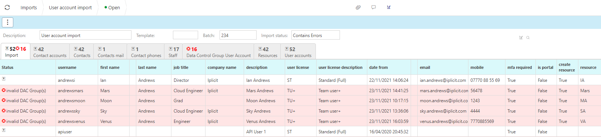Click the status icon on apiuser row
This screenshot has width=601, height=137.
pyautogui.click(x=4, y=130)
